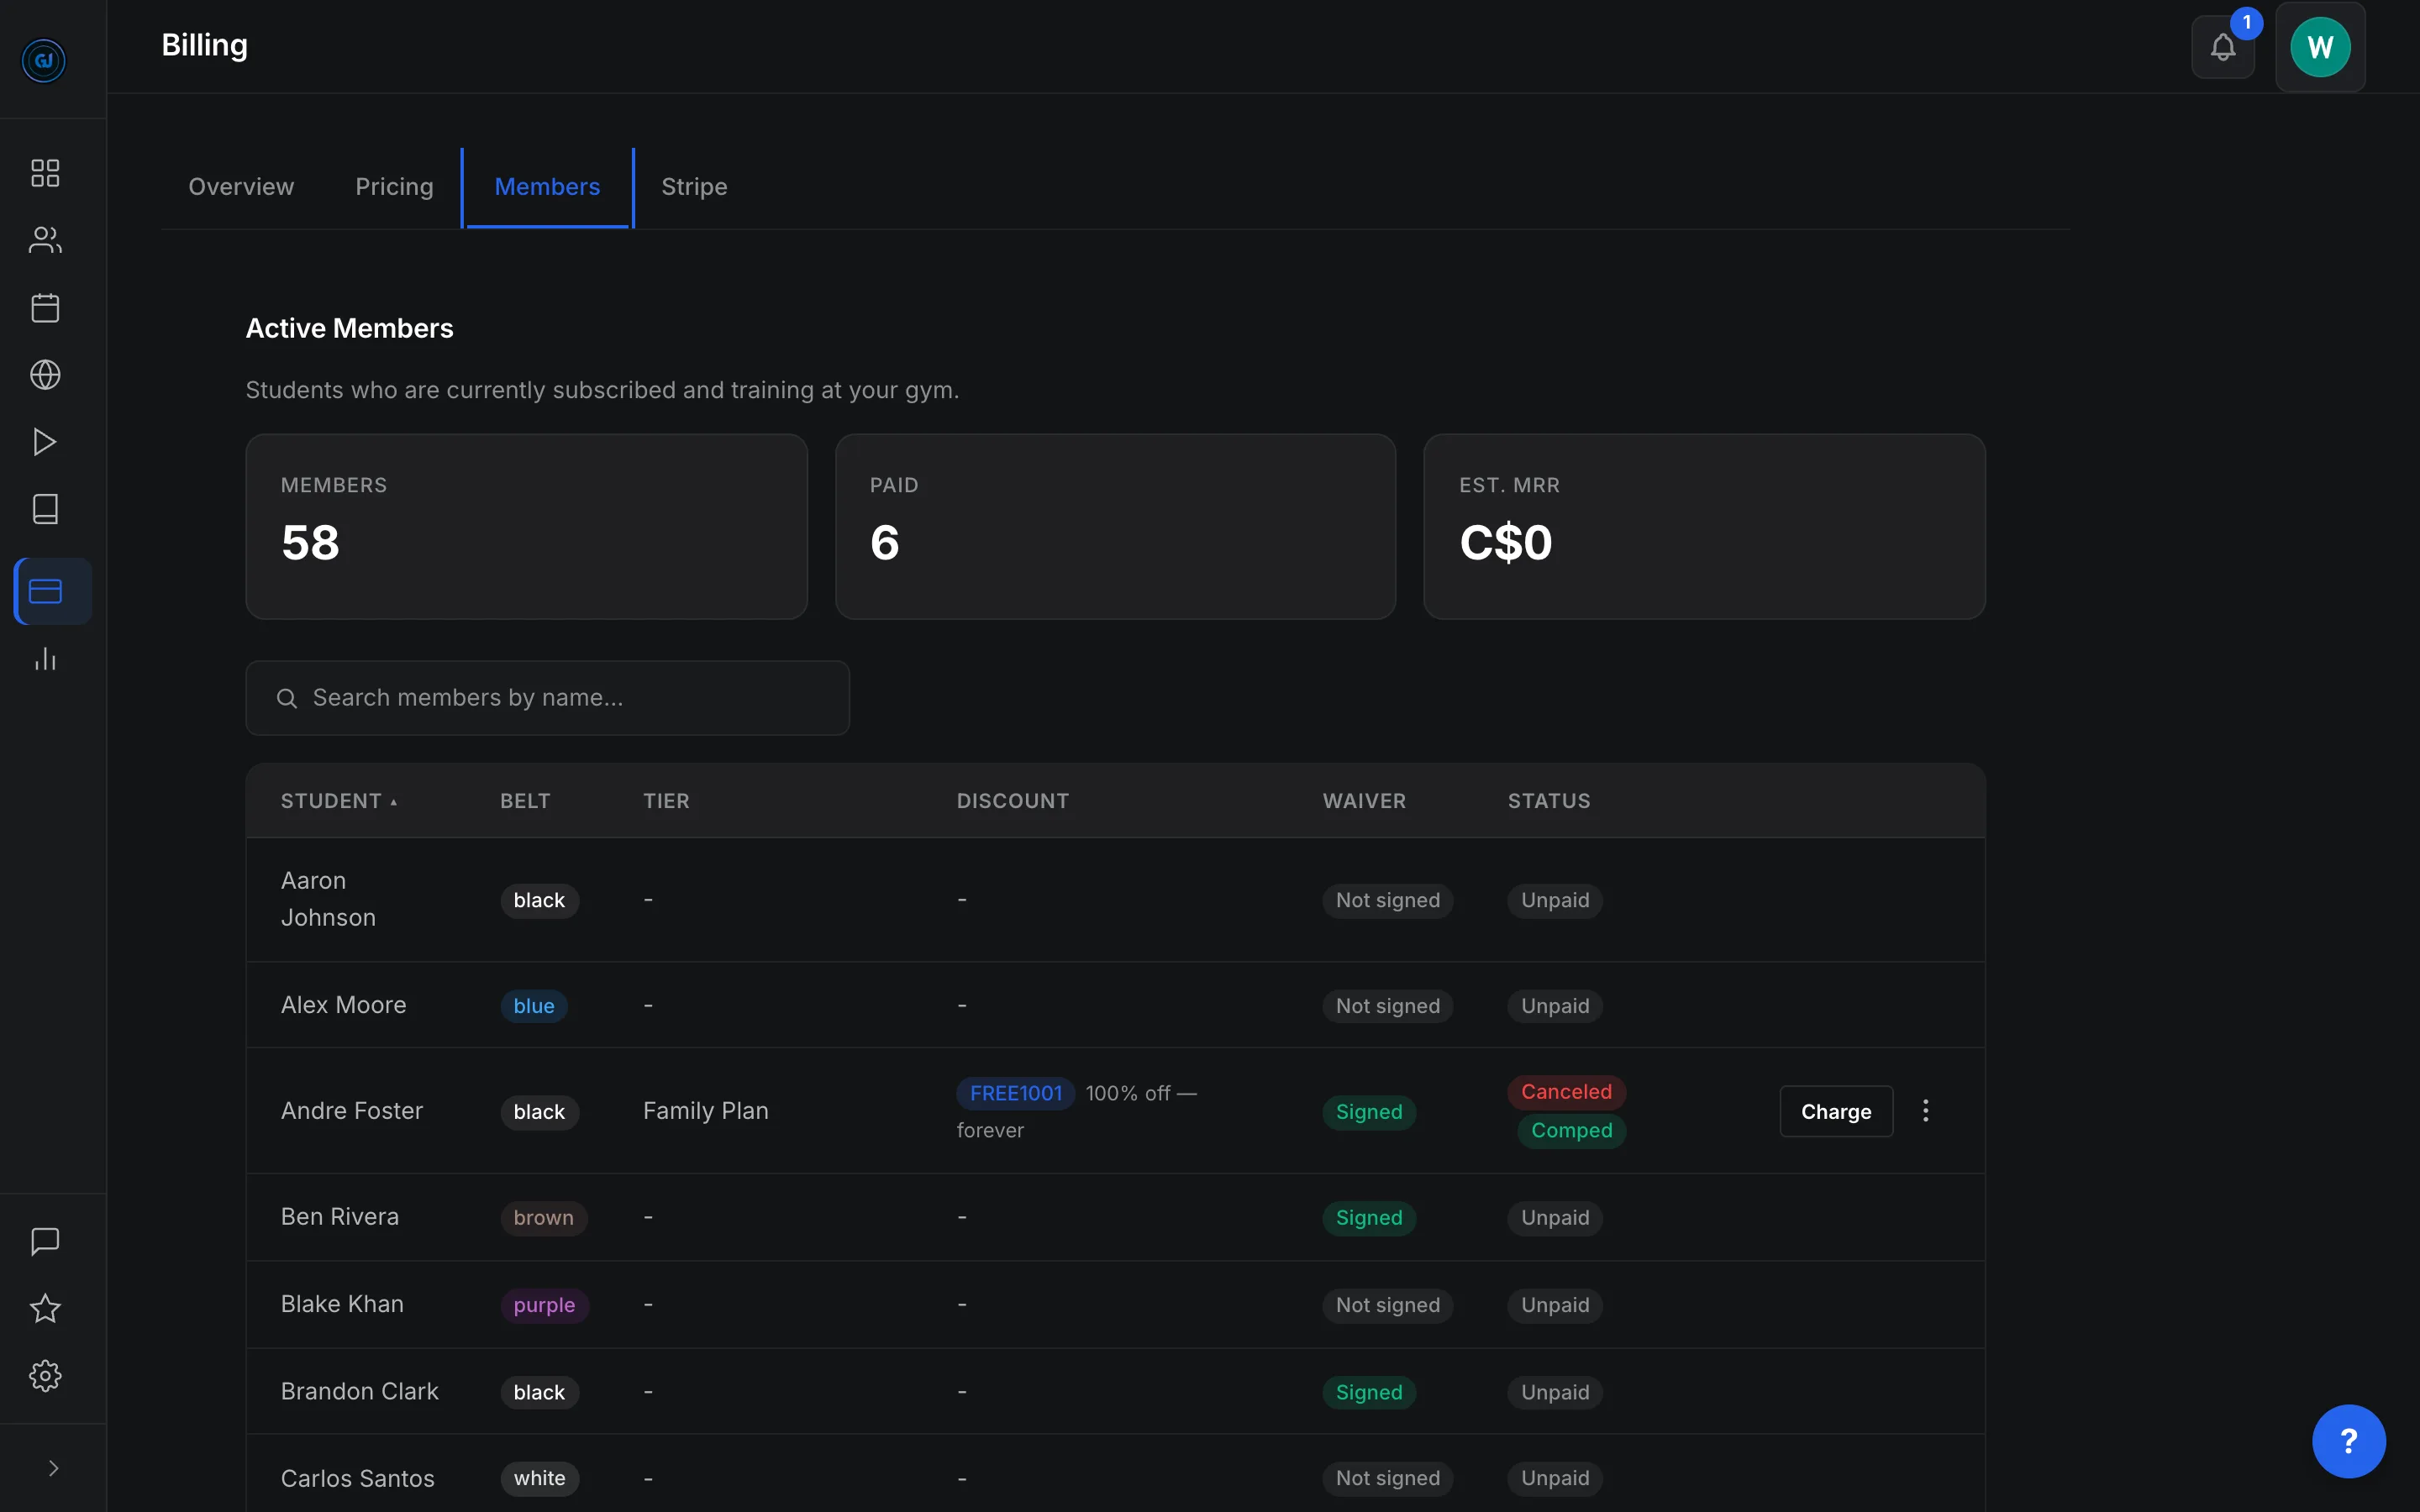The height and width of the screenshot is (1512, 2420).
Task: Switch to the Stripe tab
Action: pyautogui.click(x=694, y=187)
